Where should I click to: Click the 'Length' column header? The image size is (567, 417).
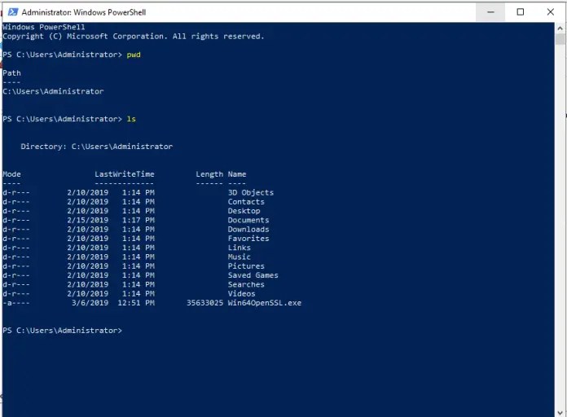[209, 174]
